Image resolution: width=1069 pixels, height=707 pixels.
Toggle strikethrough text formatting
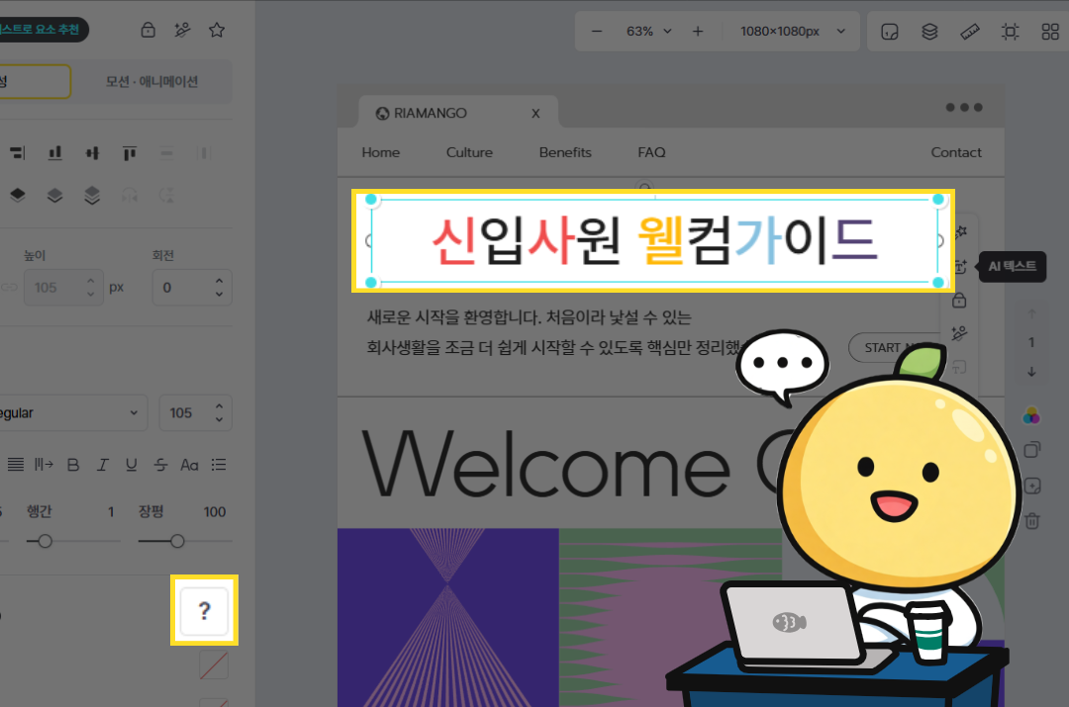[x=160, y=465]
